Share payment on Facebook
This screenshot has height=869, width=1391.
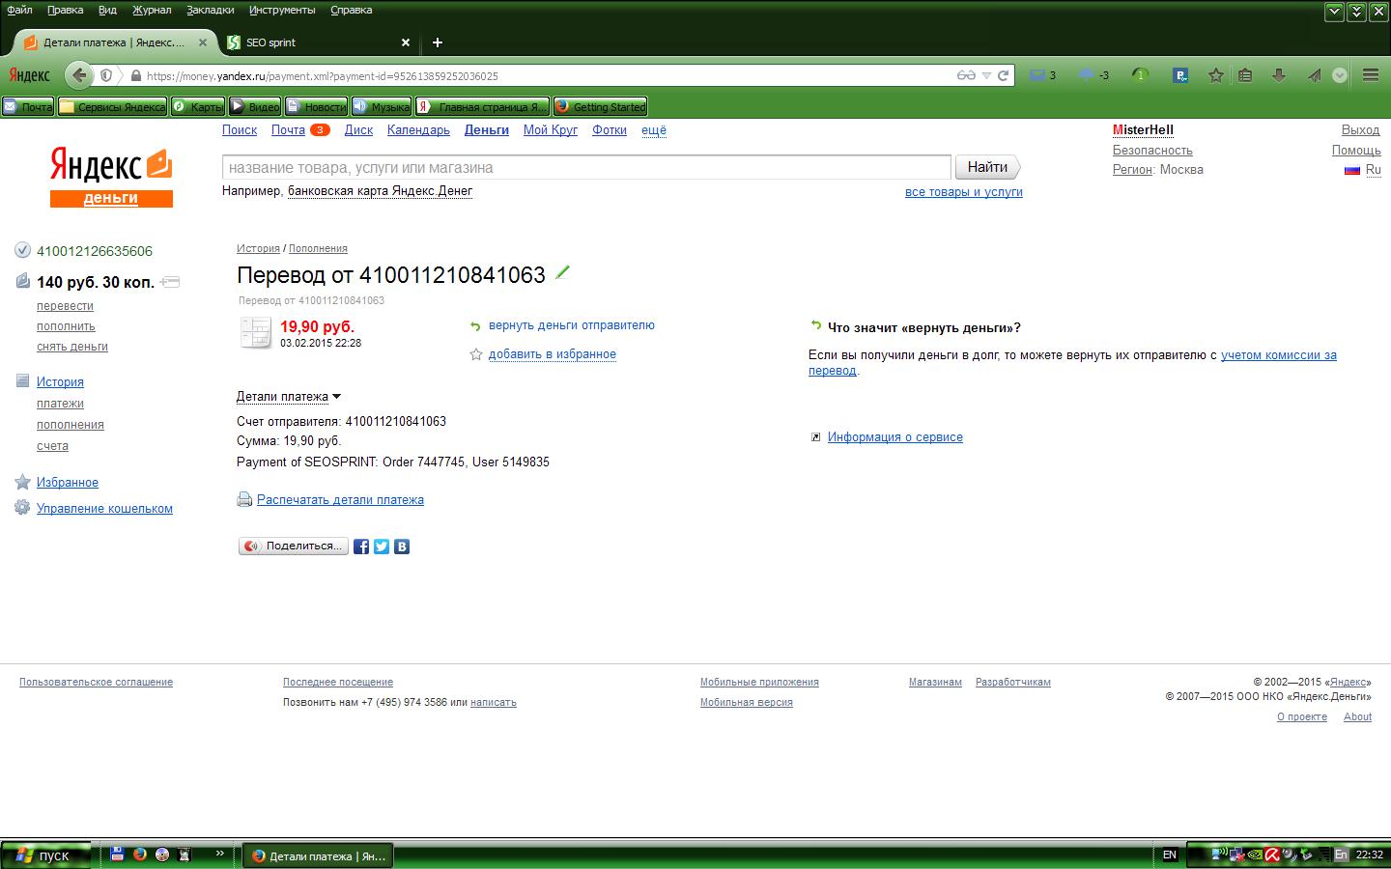[x=361, y=547]
